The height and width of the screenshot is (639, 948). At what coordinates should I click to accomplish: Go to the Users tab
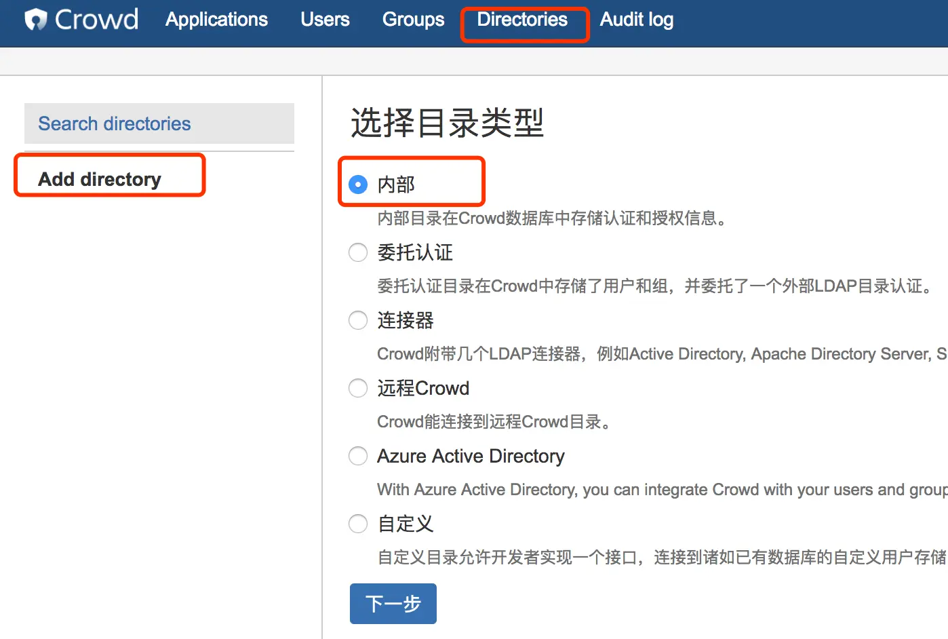point(325,20)
